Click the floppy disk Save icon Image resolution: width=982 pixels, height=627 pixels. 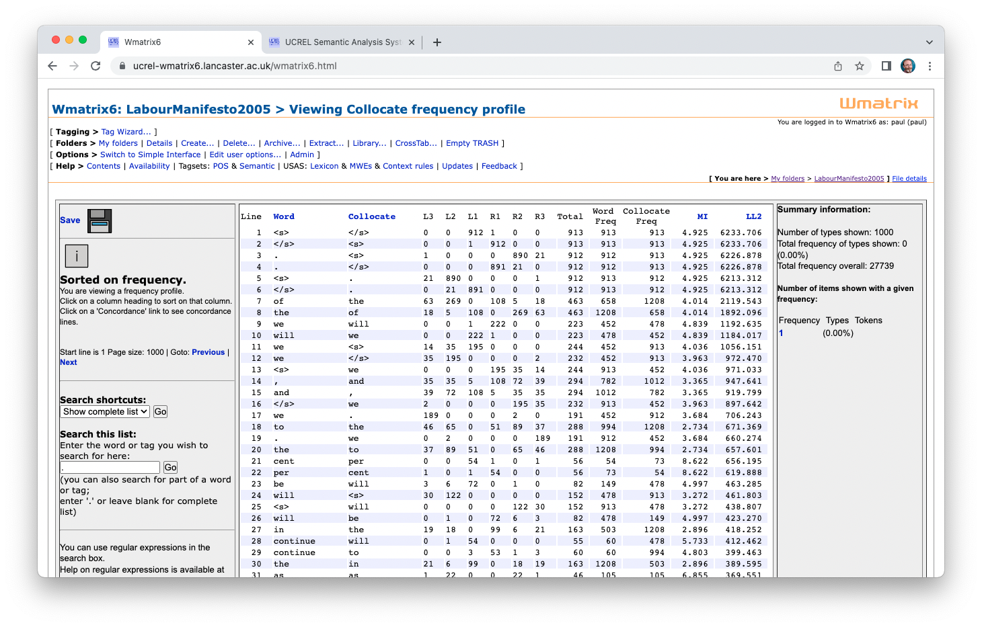click(100, 220)
